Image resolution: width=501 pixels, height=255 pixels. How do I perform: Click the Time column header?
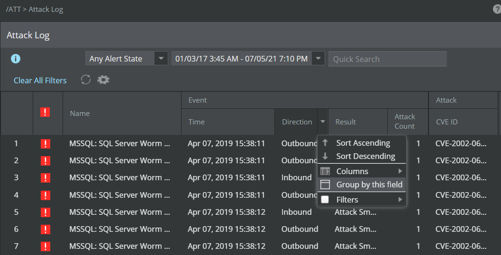point(228,122)
